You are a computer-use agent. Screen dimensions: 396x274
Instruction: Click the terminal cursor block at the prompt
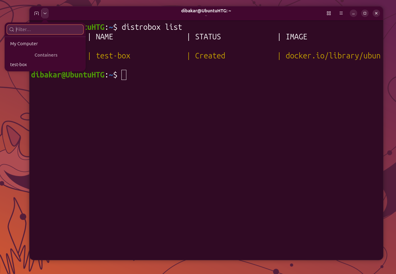click(x=124, y=75)
